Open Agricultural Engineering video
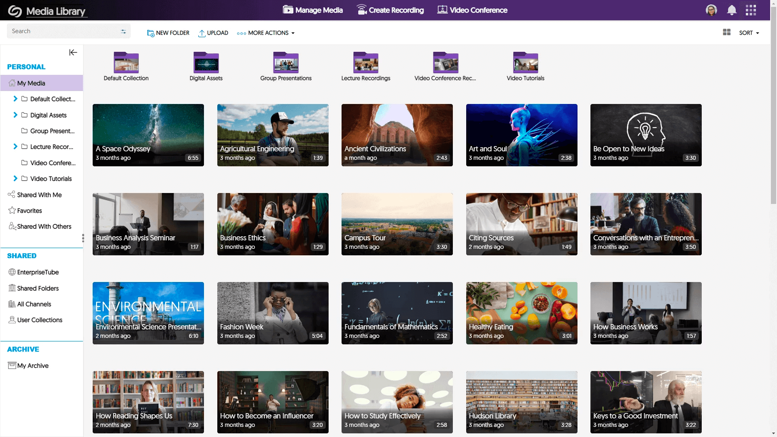777x437 pixels. [x=273, y=135]
